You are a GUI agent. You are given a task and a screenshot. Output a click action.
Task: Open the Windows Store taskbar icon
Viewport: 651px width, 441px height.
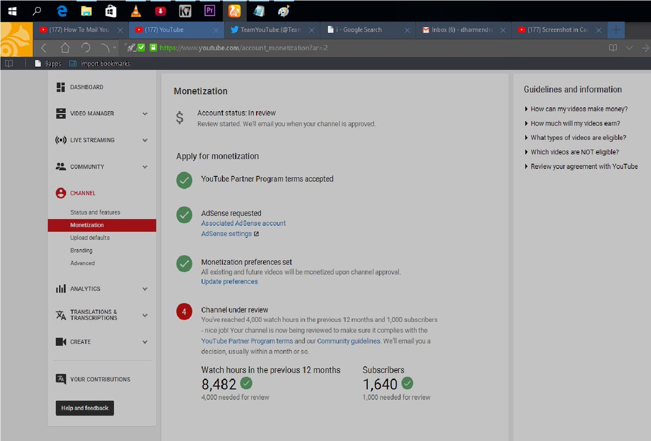[111, 10]
